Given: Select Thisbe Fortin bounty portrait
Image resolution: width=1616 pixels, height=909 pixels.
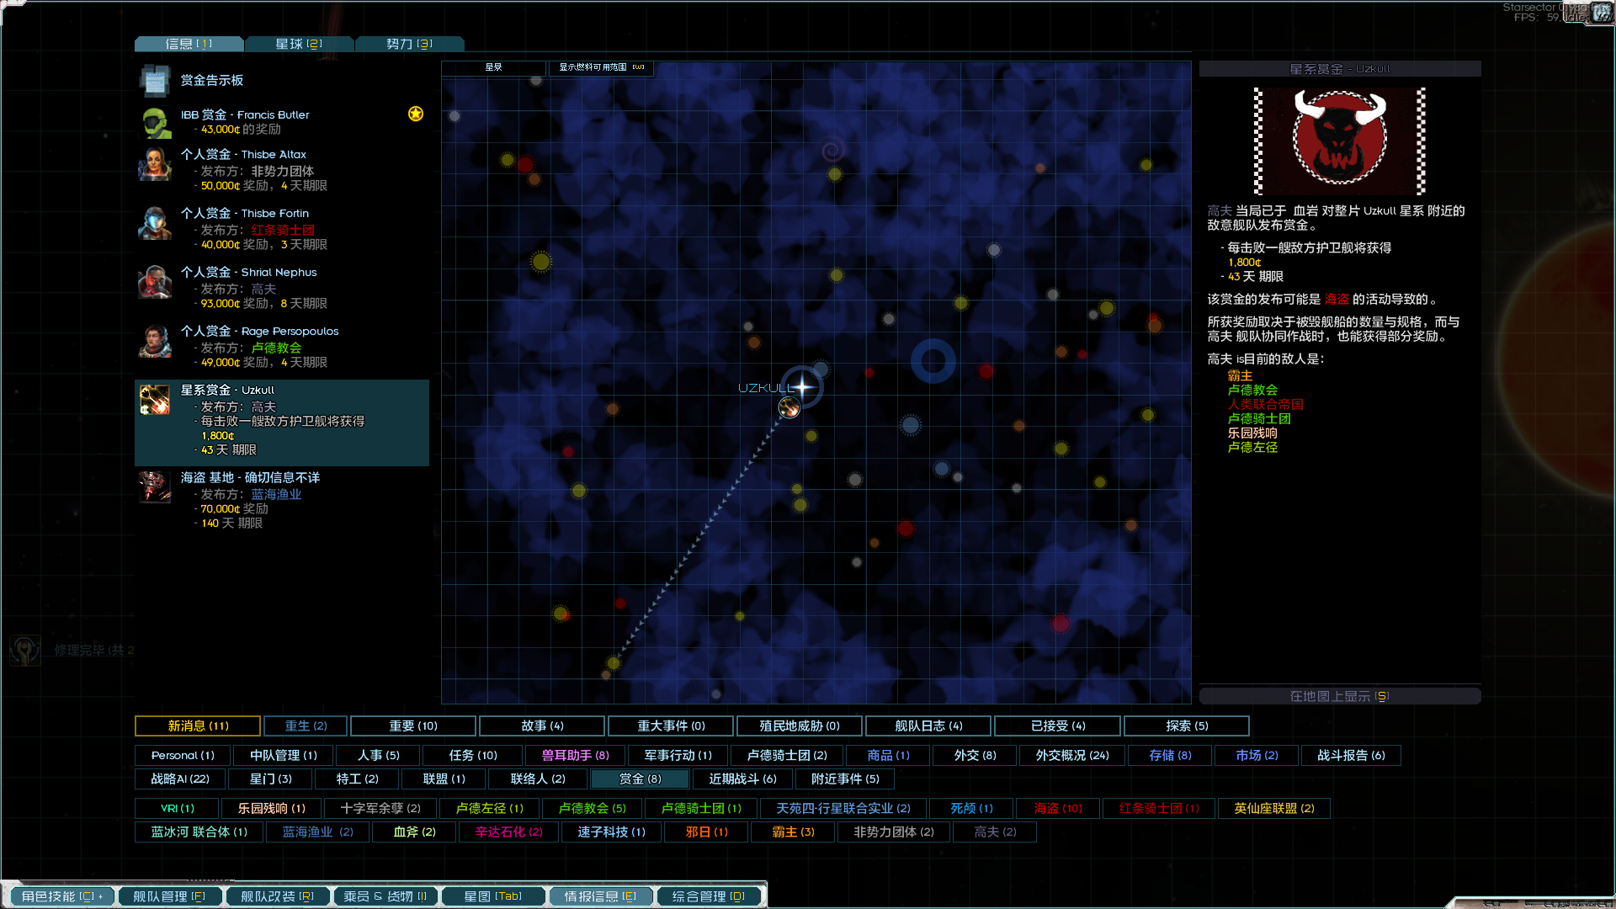Looking at the screenshot, I should [x=155, y=223].
